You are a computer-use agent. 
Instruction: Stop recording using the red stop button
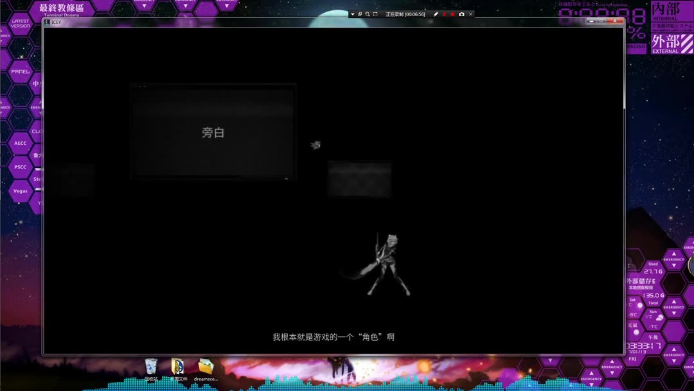click(452, 14)
